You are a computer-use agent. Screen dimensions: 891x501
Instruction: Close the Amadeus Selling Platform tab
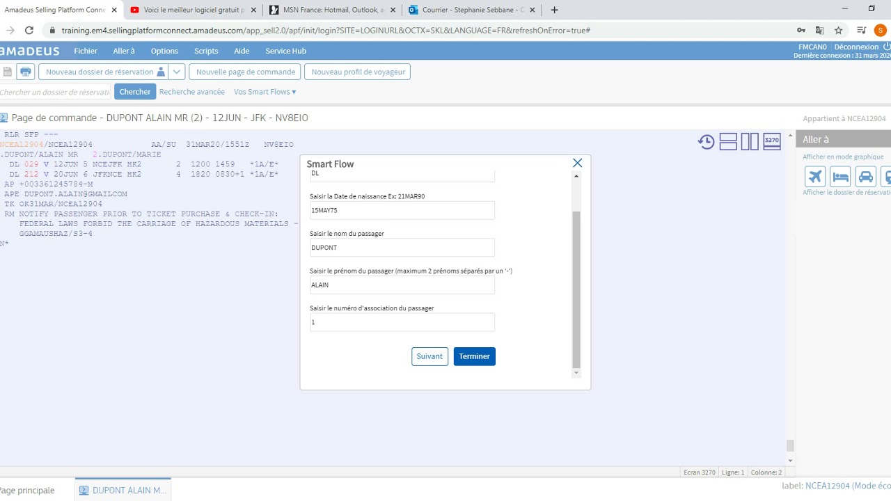pos(114,10)
